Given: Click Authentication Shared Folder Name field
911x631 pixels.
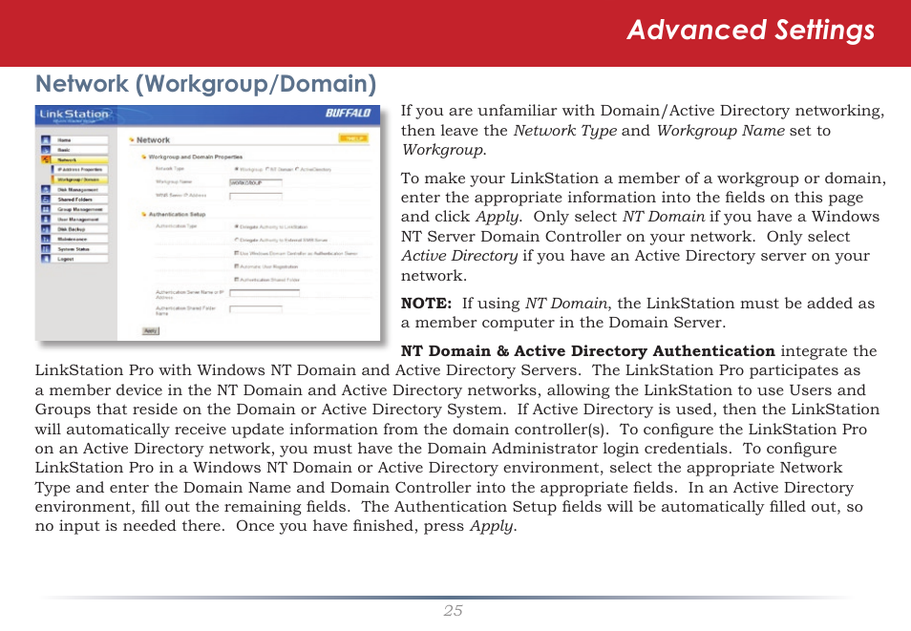Looking at the screenshot, I should click(256, 309).
